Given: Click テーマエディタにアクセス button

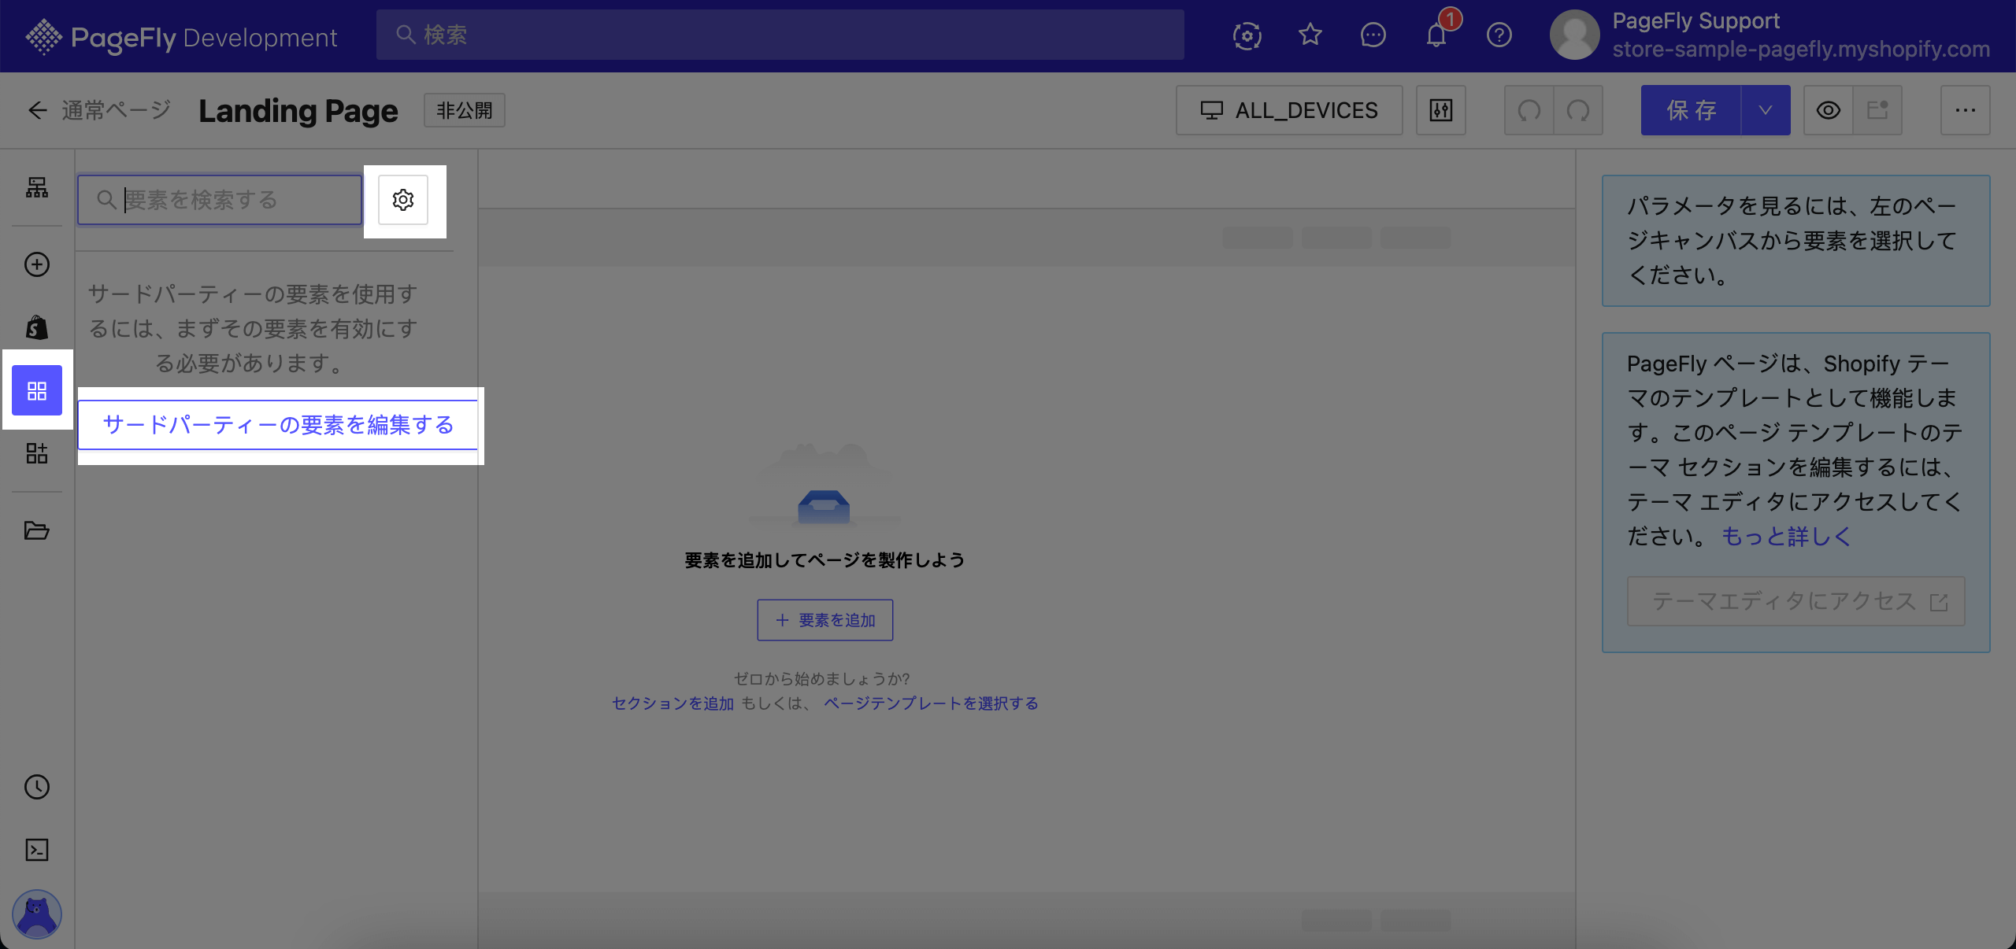Looking at the screenshot, I should pos(1796,601).
